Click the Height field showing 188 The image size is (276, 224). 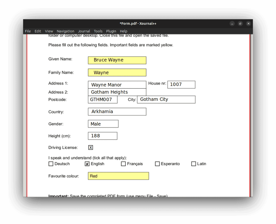[x=103, y=136]
